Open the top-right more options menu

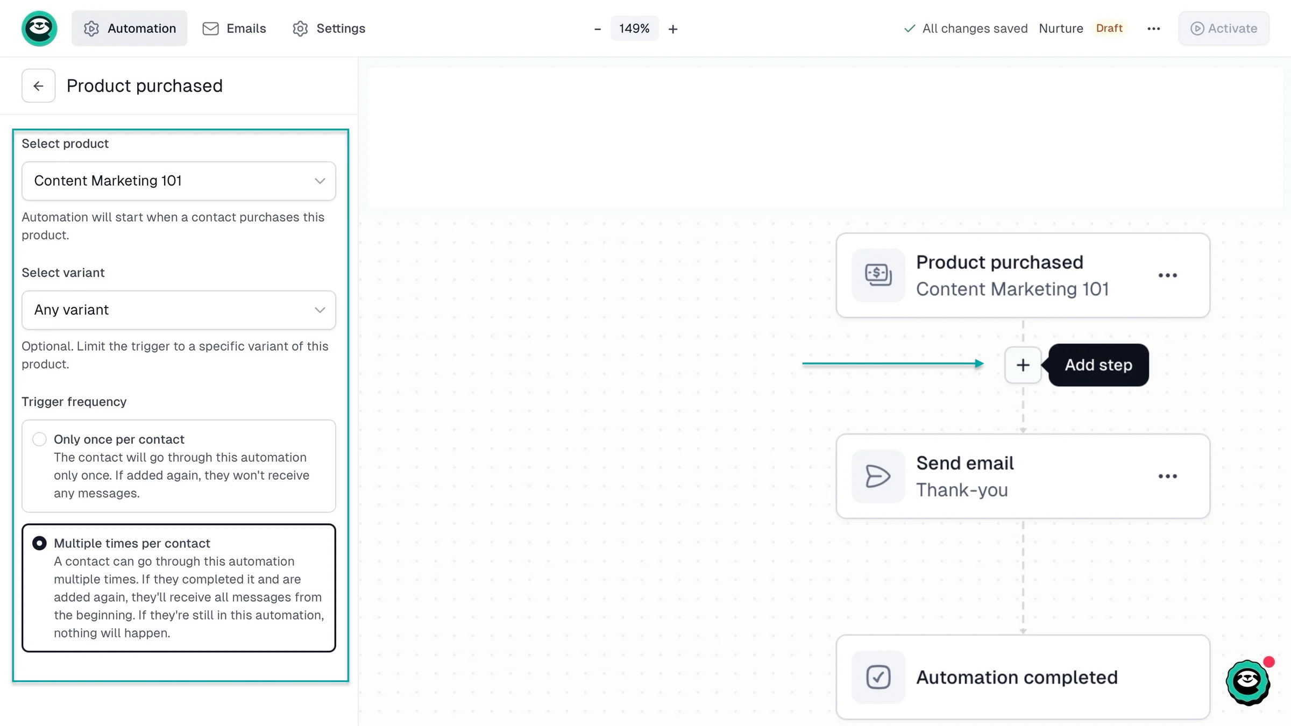(1153, 29)
